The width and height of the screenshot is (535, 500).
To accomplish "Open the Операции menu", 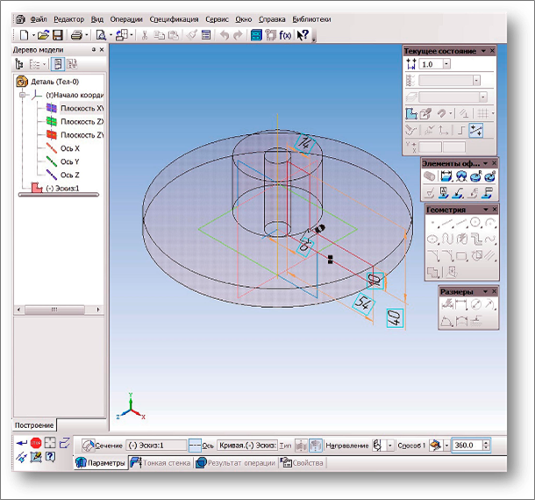I will pyautogui.click(x=125, y=18).
